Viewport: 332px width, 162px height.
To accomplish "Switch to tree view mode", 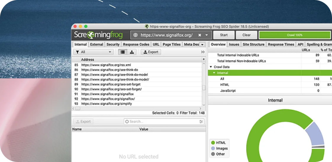I will pos(131,52).
